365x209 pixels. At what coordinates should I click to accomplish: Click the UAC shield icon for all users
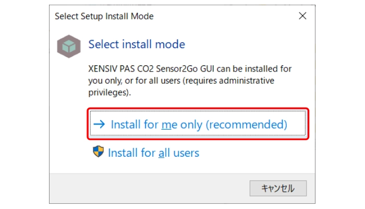(x=98, y=152)
